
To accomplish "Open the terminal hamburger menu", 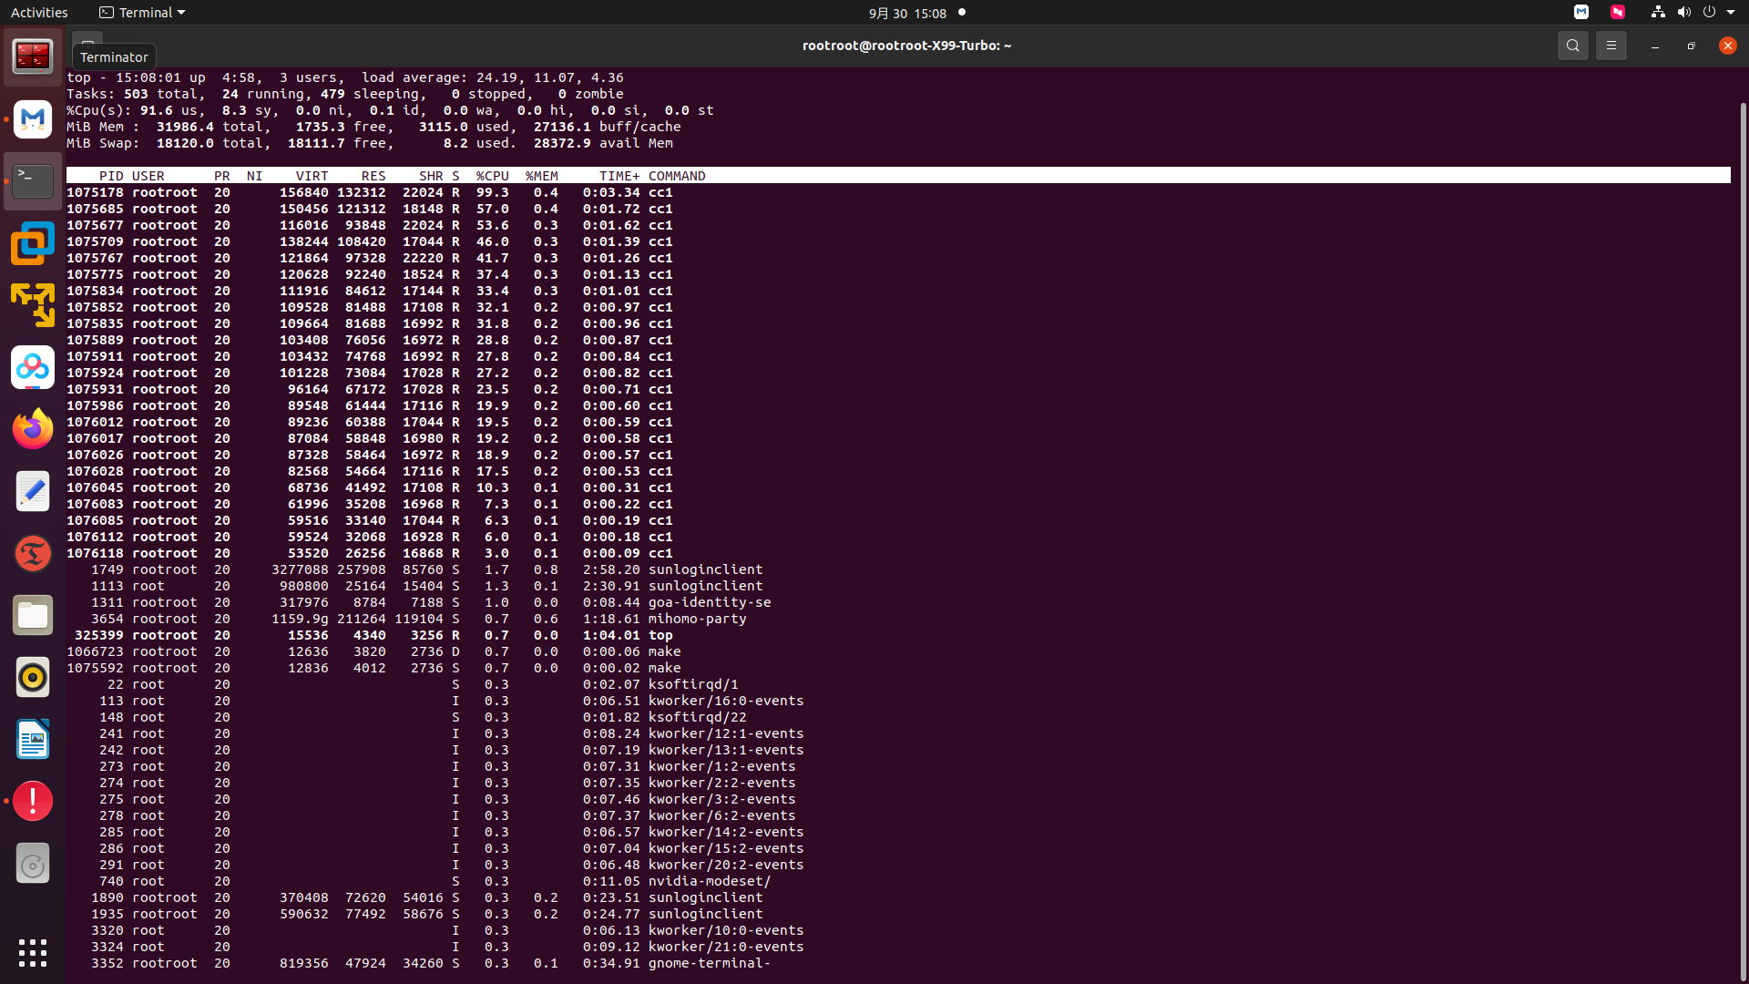I will pos(1611,46).
